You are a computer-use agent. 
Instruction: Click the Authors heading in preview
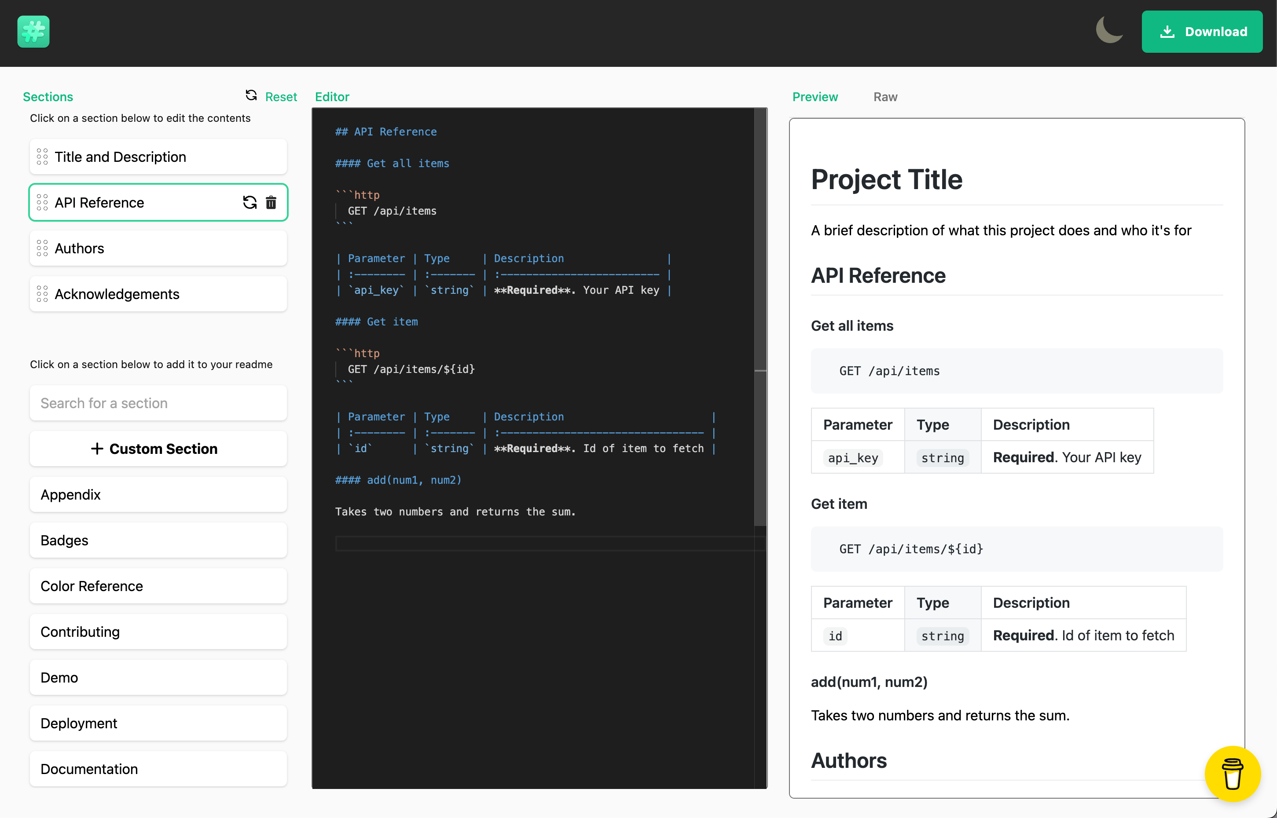849,761
